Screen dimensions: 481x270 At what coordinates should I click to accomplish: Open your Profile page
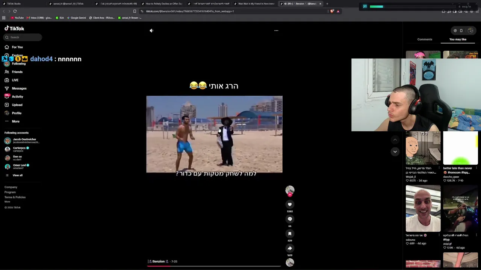click(x=17, y=113)
